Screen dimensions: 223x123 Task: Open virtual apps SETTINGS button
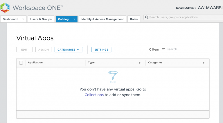coord(101,49)
